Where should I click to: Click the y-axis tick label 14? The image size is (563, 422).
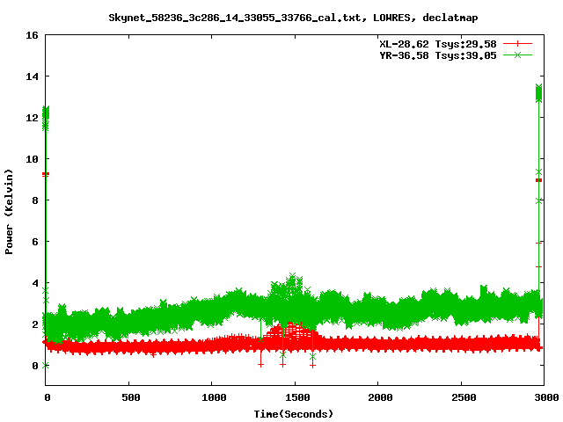pos(32,76)
